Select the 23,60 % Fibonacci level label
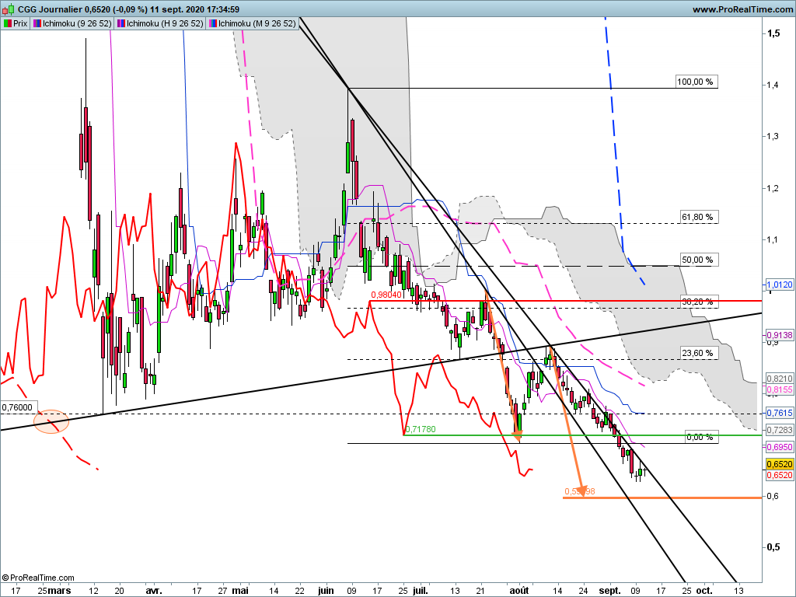 (x=696, y=353)
